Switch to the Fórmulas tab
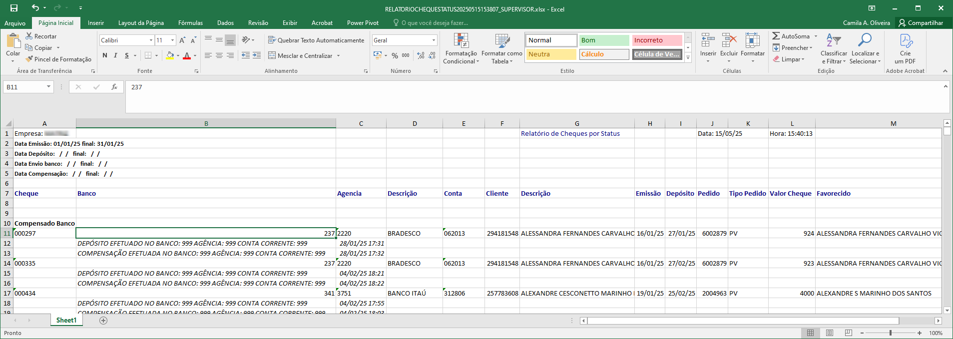 190,23
